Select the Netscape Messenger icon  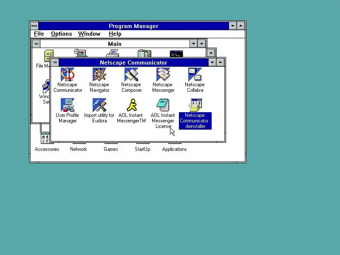pyautogui.click(x=163, y=74)
